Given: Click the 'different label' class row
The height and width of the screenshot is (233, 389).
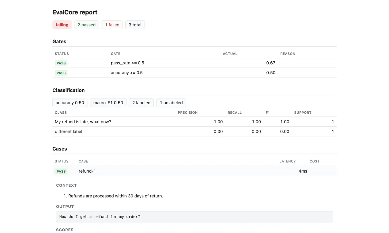Looking at the screenshot, I should [194, 132].
